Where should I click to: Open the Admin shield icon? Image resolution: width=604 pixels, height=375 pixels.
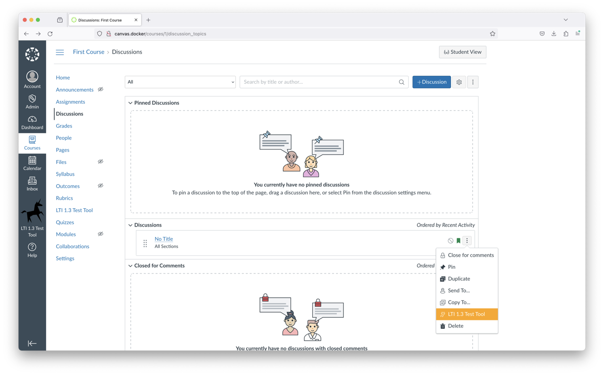click(x=32, y=102)
